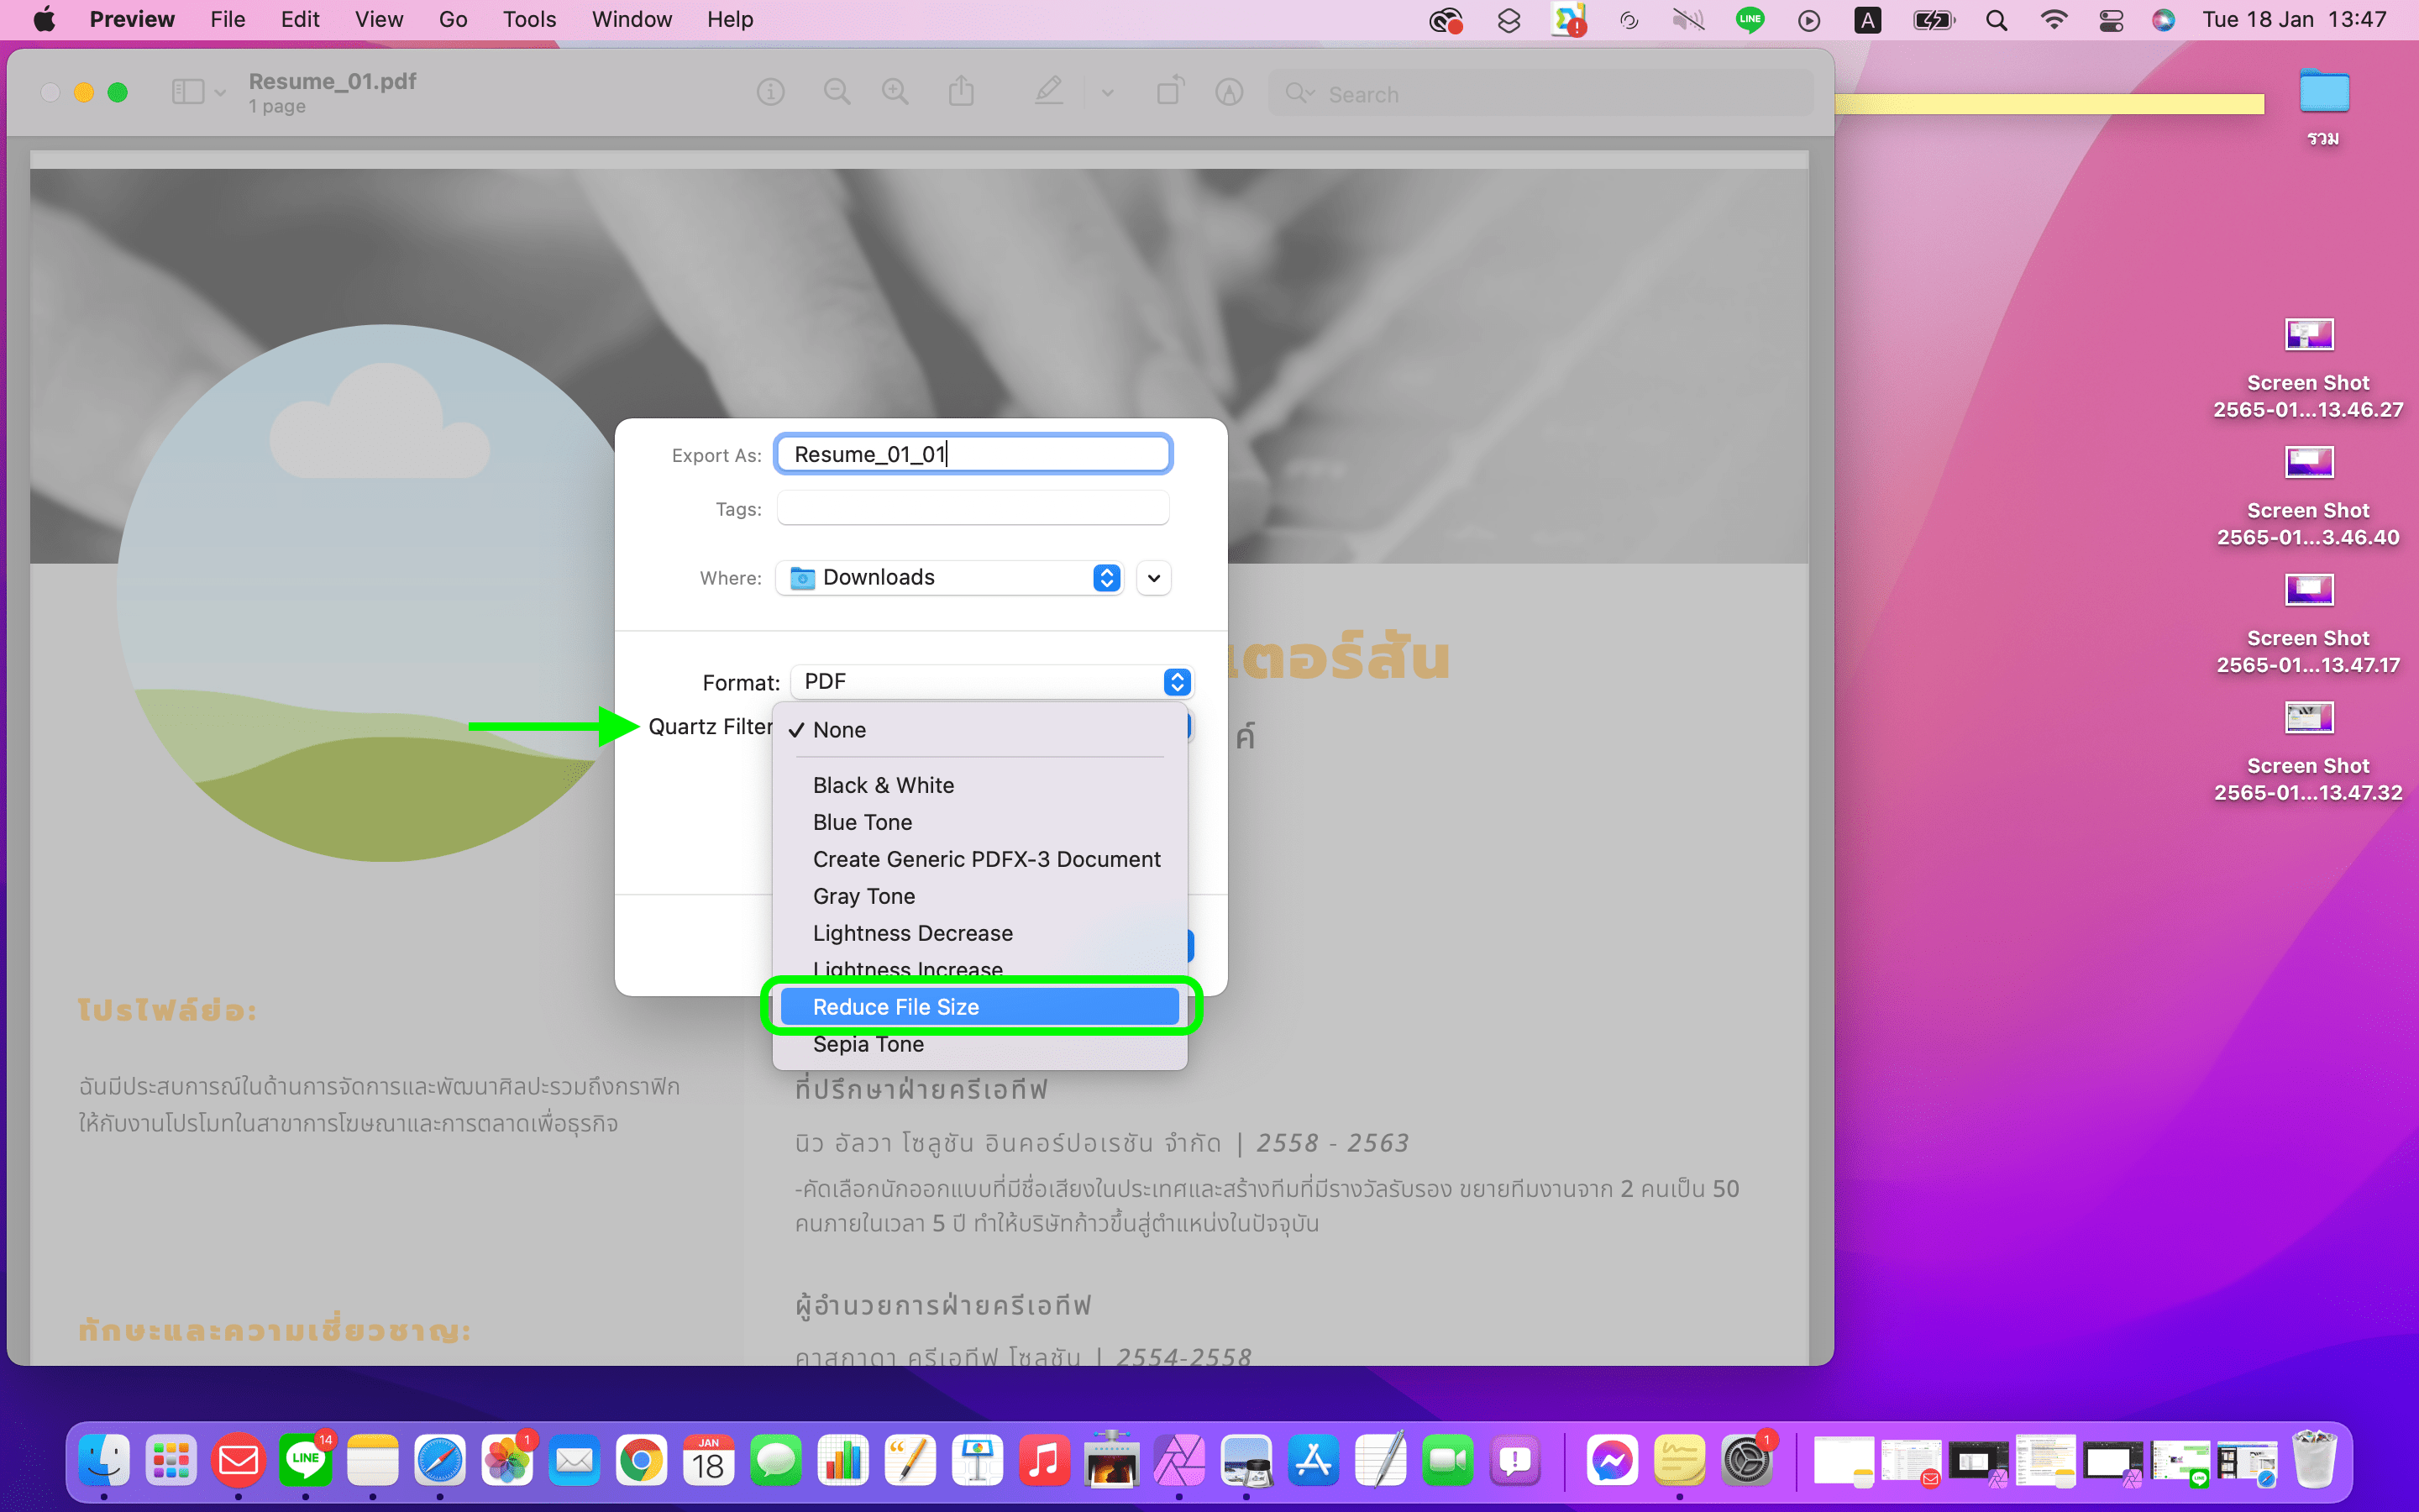Click the Rotate page icon
The image size is (2419, 1512).
point(1168,92)
